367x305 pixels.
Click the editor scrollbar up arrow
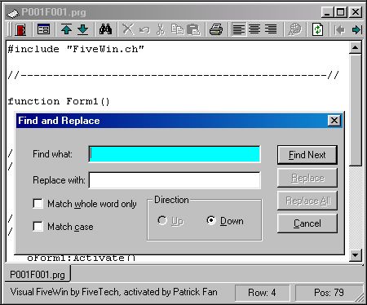[x=356, y=48]
